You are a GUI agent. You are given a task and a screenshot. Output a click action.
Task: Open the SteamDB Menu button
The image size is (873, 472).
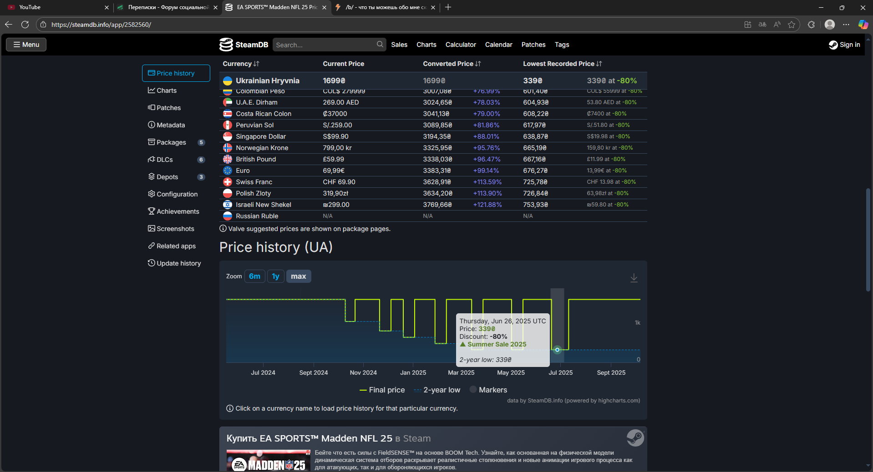[26, 45]
